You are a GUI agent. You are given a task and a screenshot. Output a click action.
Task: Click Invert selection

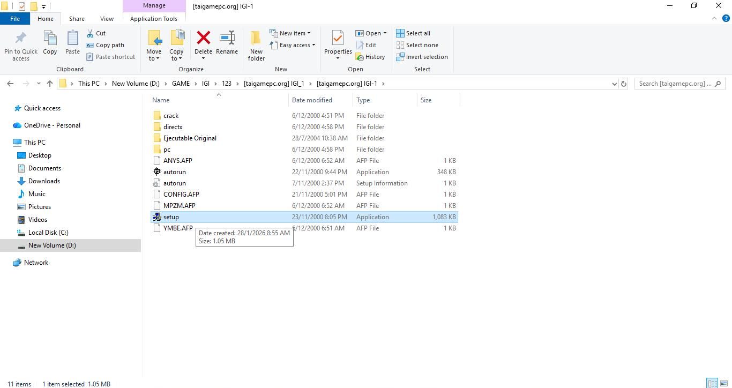pos(422,57)
